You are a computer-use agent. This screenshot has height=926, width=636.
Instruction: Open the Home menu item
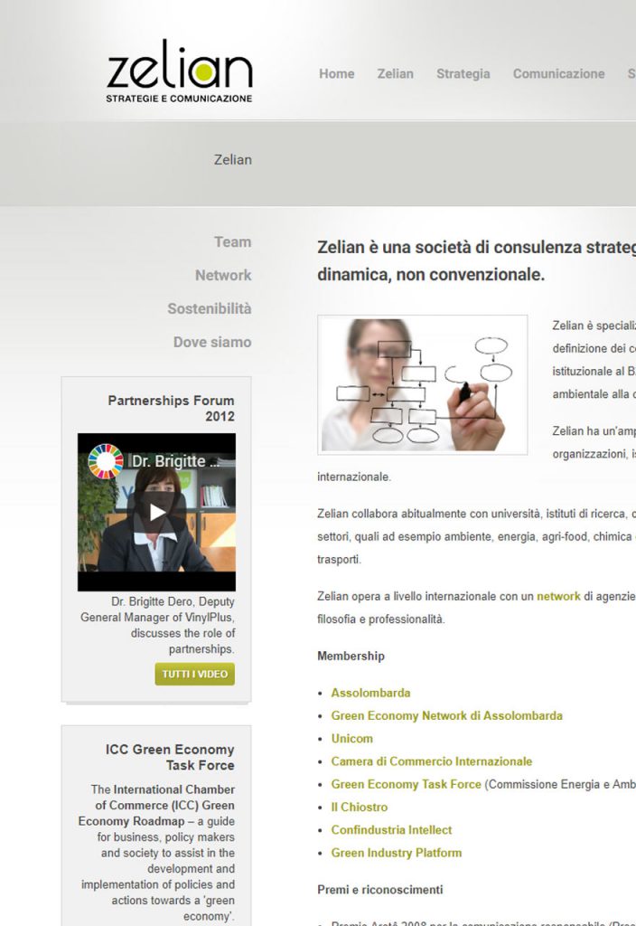[337, 74]
